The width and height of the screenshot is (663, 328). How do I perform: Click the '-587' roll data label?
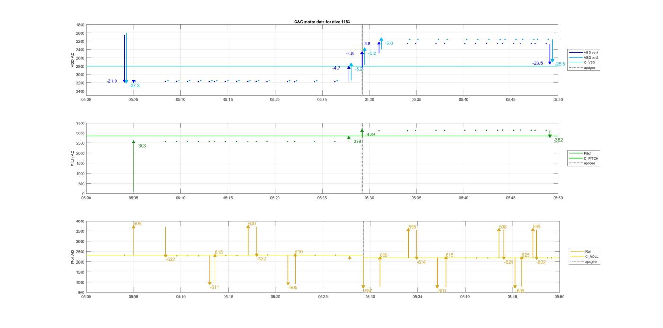click(x=368, y=291)
